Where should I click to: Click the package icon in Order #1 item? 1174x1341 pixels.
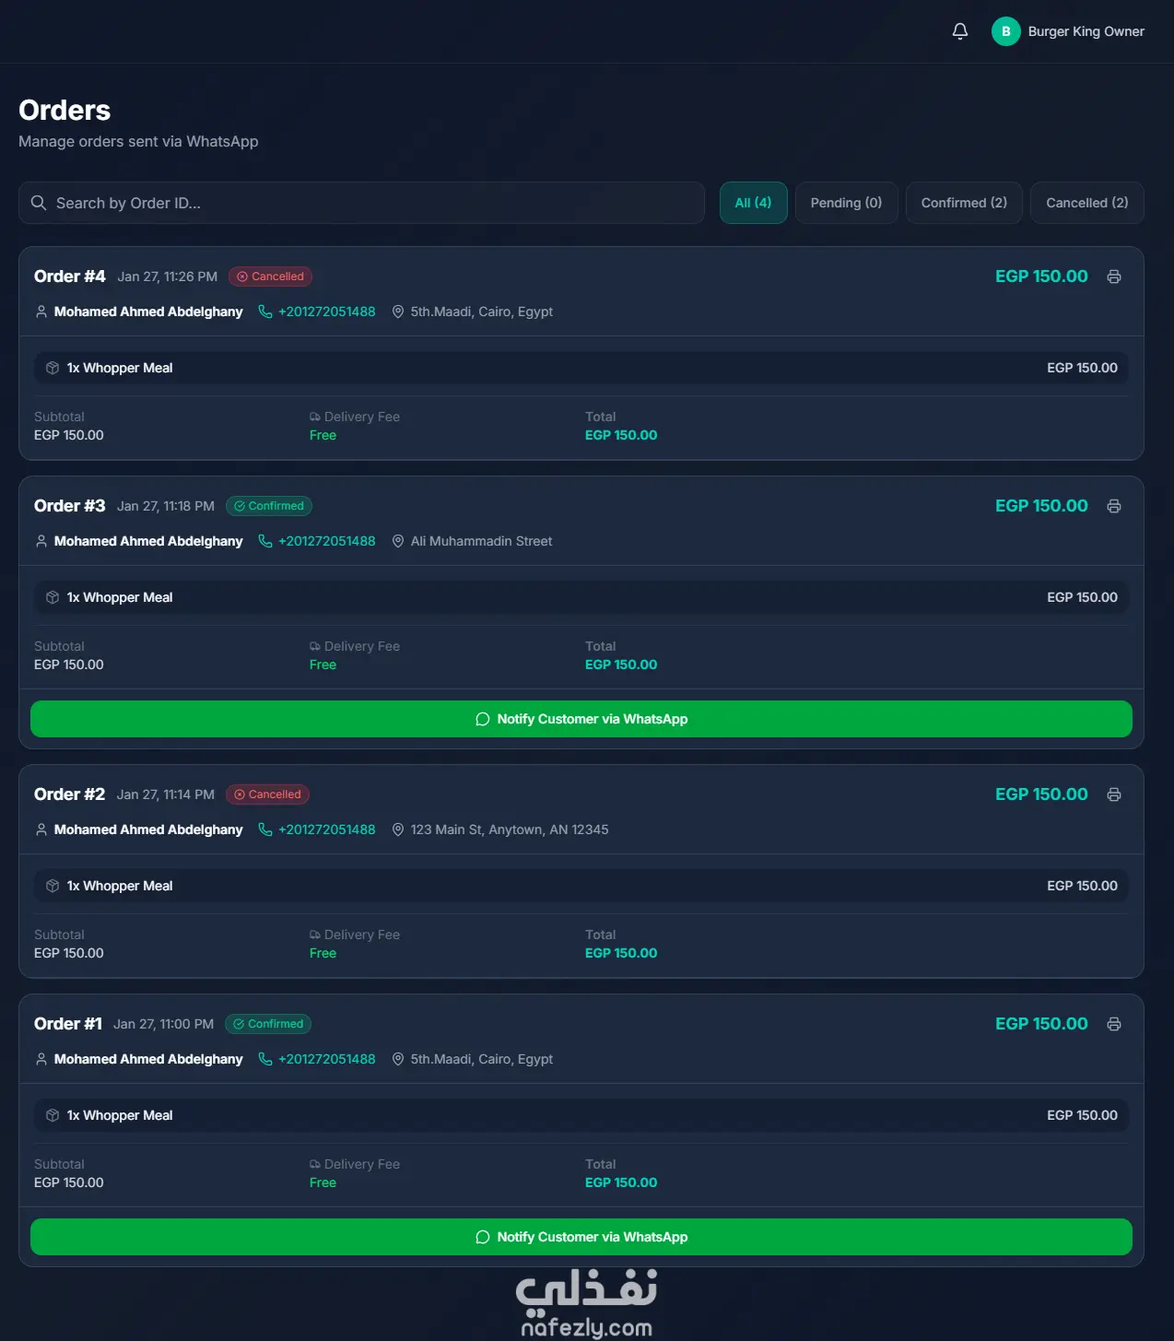[x=53, y=1115]
